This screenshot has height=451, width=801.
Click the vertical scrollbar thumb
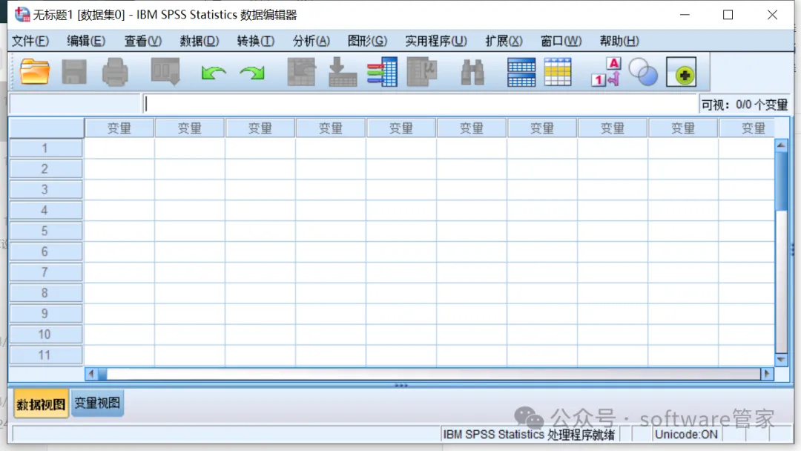(x=781, y=181)
